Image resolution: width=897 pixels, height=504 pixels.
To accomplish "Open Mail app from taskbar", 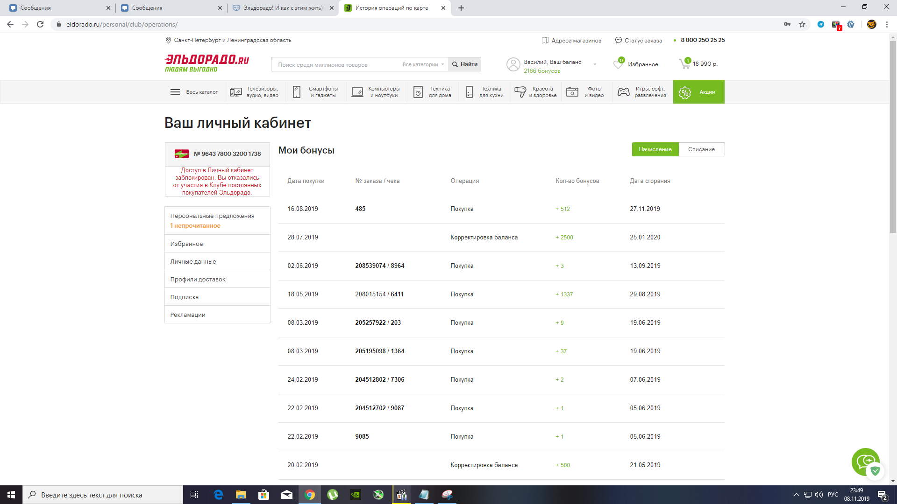I will (x=287, y=495).
